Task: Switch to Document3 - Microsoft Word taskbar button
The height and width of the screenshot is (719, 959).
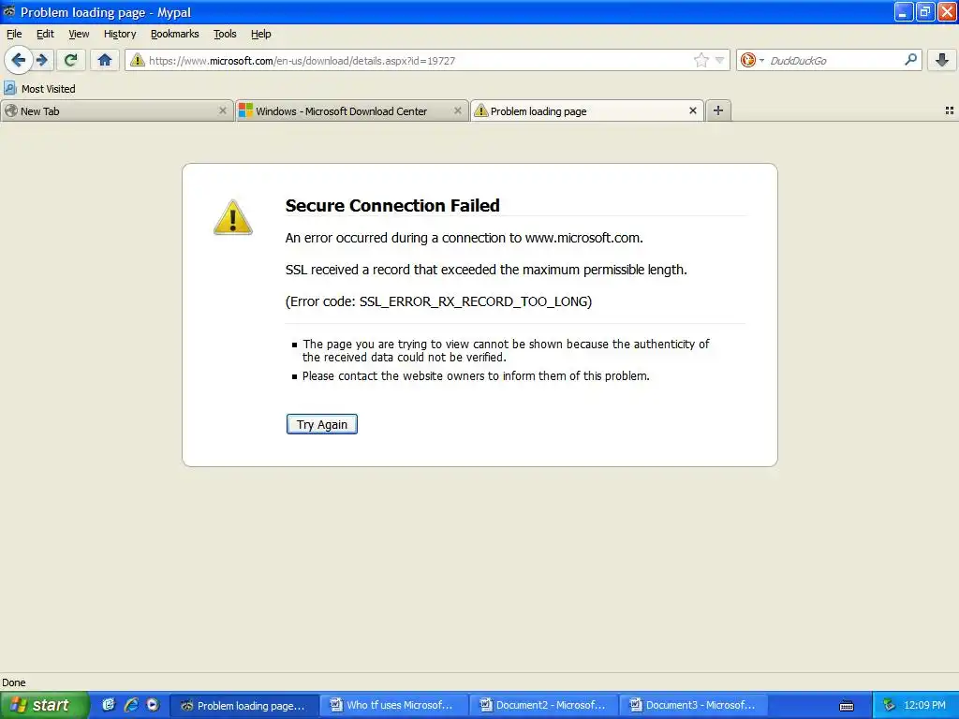Action: point(694,706)
